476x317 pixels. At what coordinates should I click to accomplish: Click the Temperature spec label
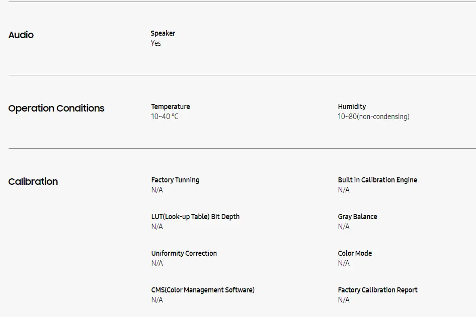click(171, 107)
